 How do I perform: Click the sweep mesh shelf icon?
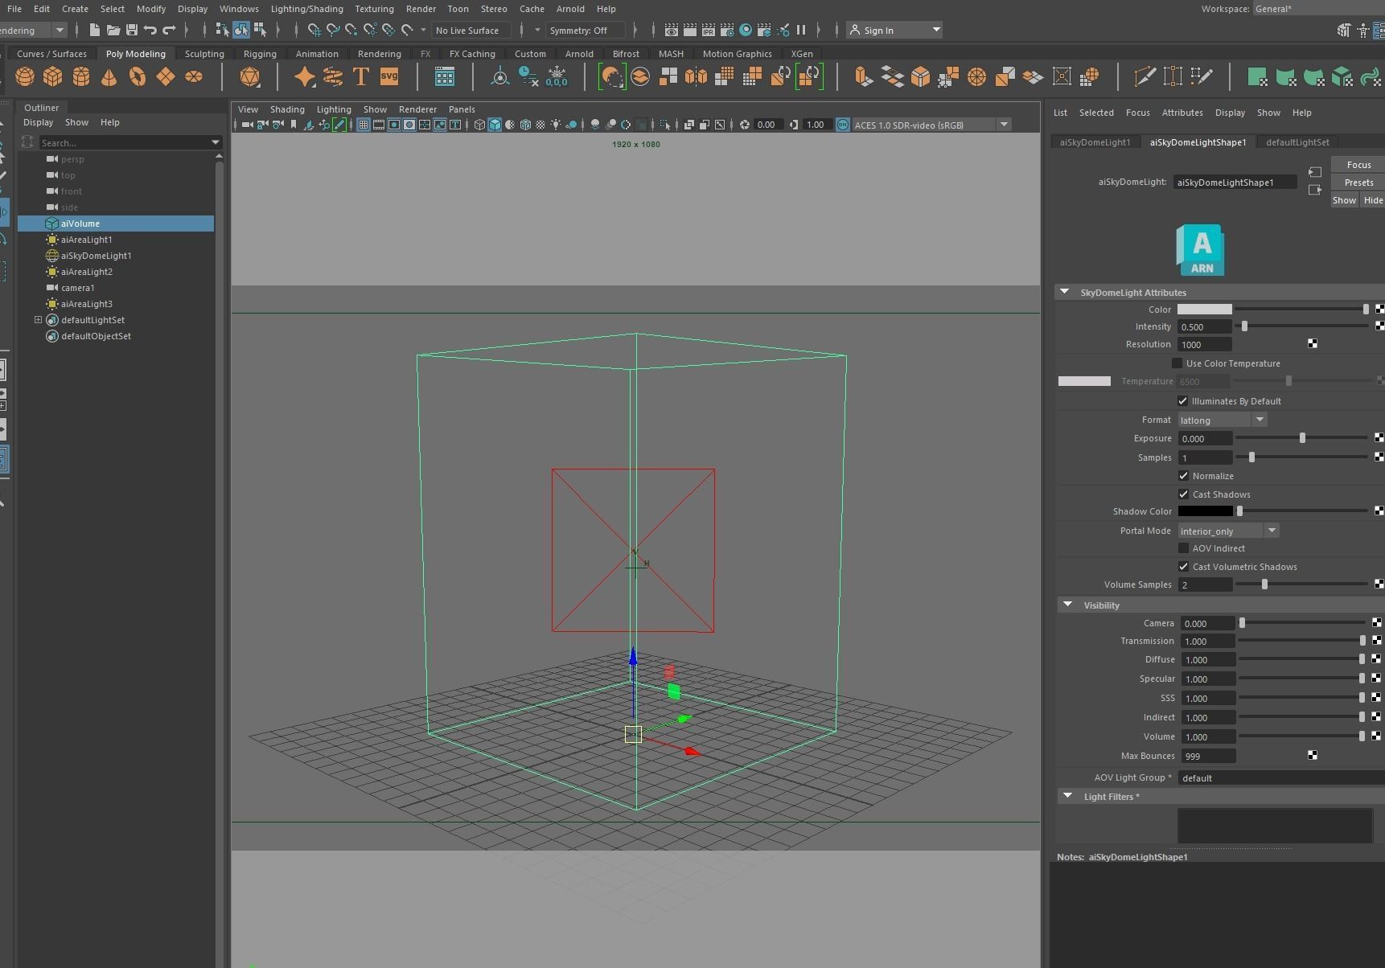coord(333,76)
